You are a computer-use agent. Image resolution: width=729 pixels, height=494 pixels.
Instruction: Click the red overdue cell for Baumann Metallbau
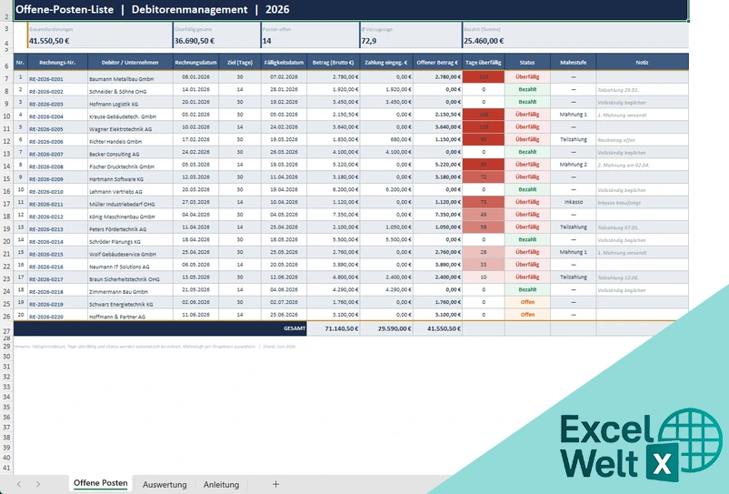(484, 76)
